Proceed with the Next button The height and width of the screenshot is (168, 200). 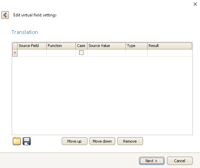tap(152, 161)
